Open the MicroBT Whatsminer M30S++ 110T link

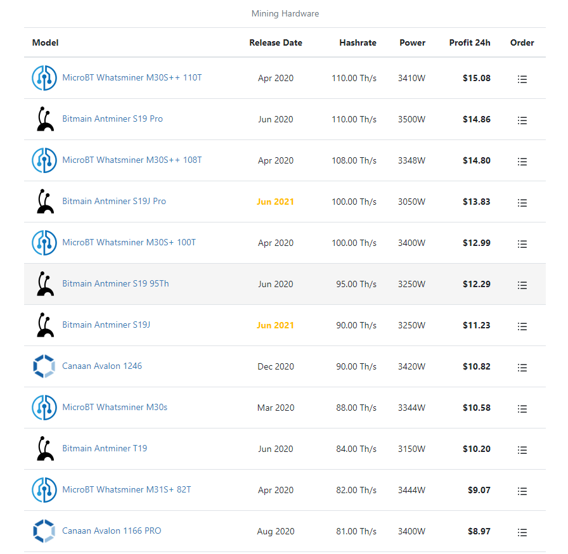pos(132,77)
